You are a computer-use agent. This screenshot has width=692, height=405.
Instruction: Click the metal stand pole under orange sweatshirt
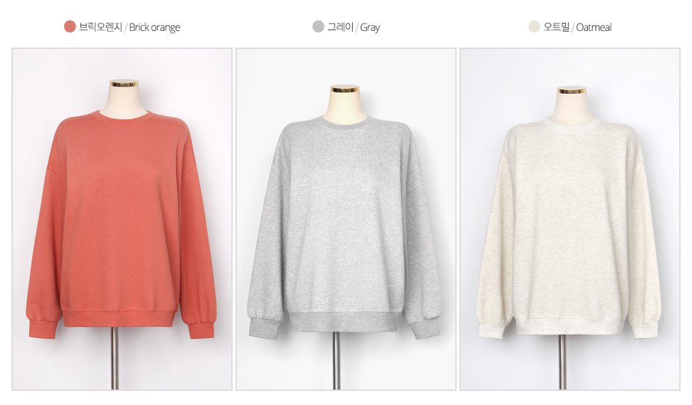(114, 358)
